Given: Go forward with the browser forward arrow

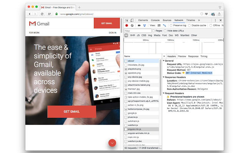Looking at the screenshot, I should 35,14.
